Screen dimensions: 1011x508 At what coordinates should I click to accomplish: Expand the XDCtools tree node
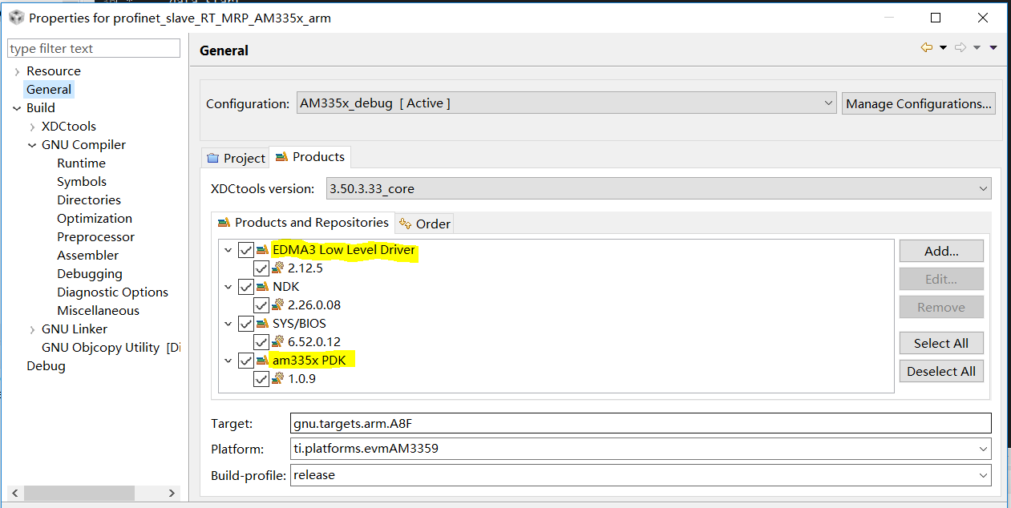click(x=32, y=127)
